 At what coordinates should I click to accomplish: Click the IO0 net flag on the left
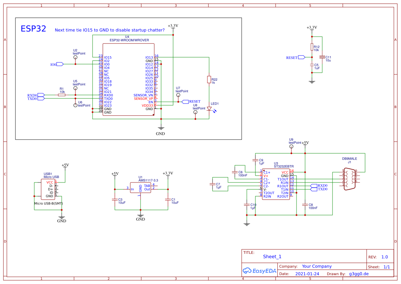59,64
